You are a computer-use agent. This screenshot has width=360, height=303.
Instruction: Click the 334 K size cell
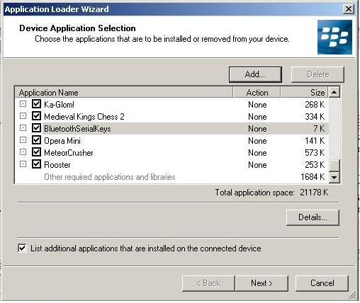315,117
